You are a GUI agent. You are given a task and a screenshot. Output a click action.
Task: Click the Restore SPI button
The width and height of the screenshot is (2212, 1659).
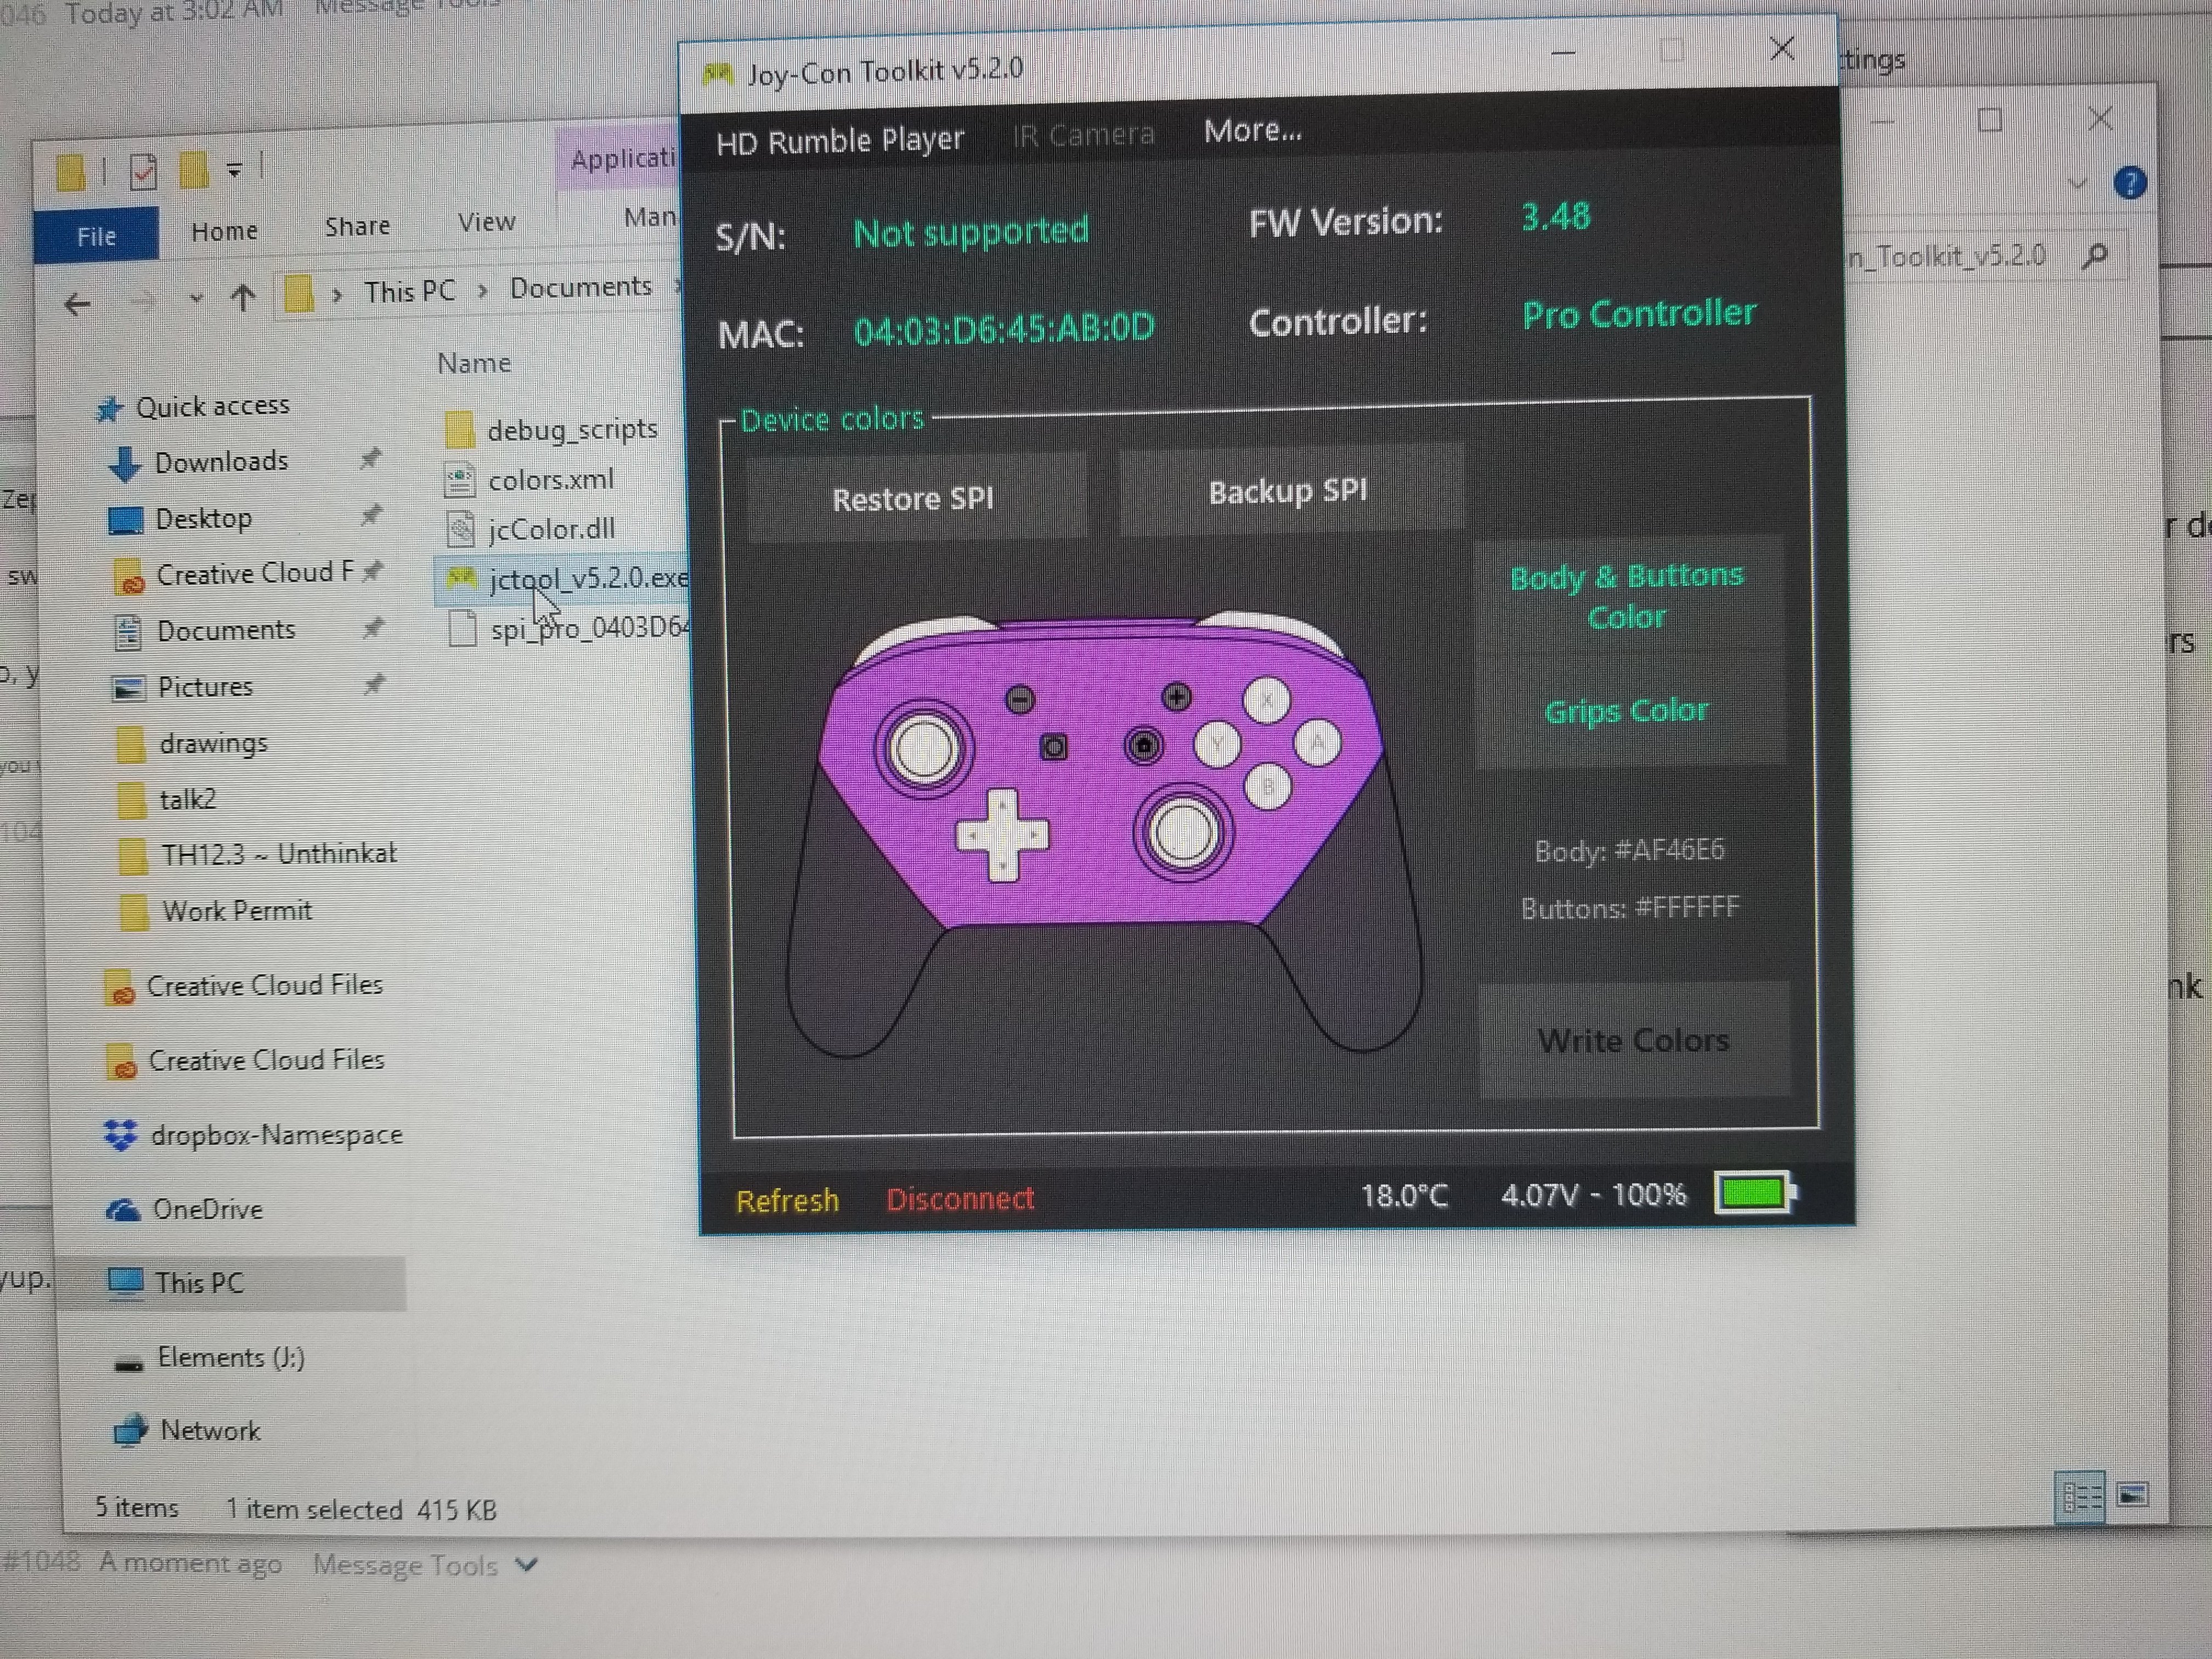coord(915,498)
